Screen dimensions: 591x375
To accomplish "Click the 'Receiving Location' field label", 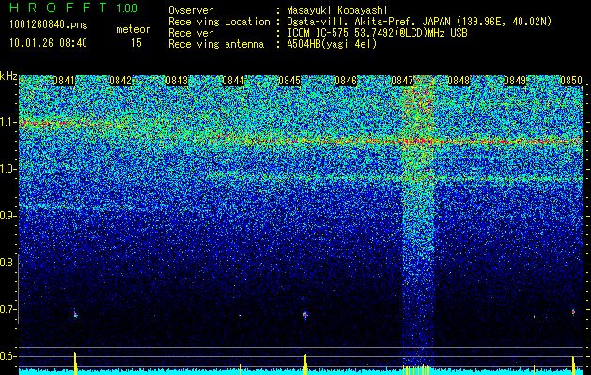I will point(219,22).
